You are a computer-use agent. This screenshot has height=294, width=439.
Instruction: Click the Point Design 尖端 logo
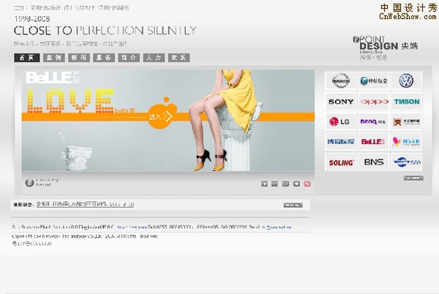click(386, 48)
